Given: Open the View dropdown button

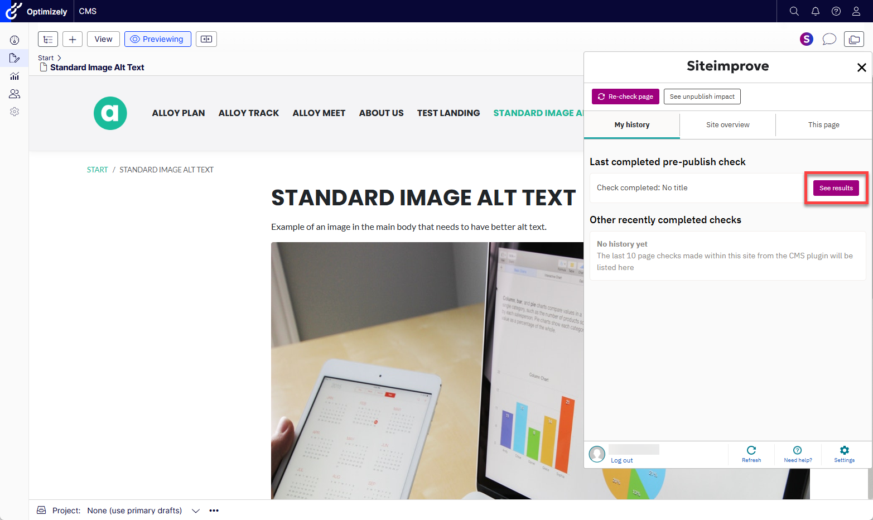Looking at the screenshot, I should click(x=103, y=39).
